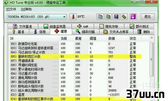Open the 额外测试 tab

tap(139, 26)
